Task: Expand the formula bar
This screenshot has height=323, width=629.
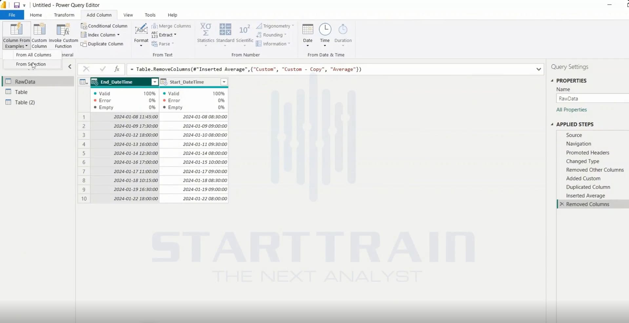Action: pos(539,69)
